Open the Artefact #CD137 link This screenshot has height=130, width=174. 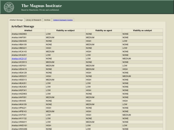pos(19,59)
